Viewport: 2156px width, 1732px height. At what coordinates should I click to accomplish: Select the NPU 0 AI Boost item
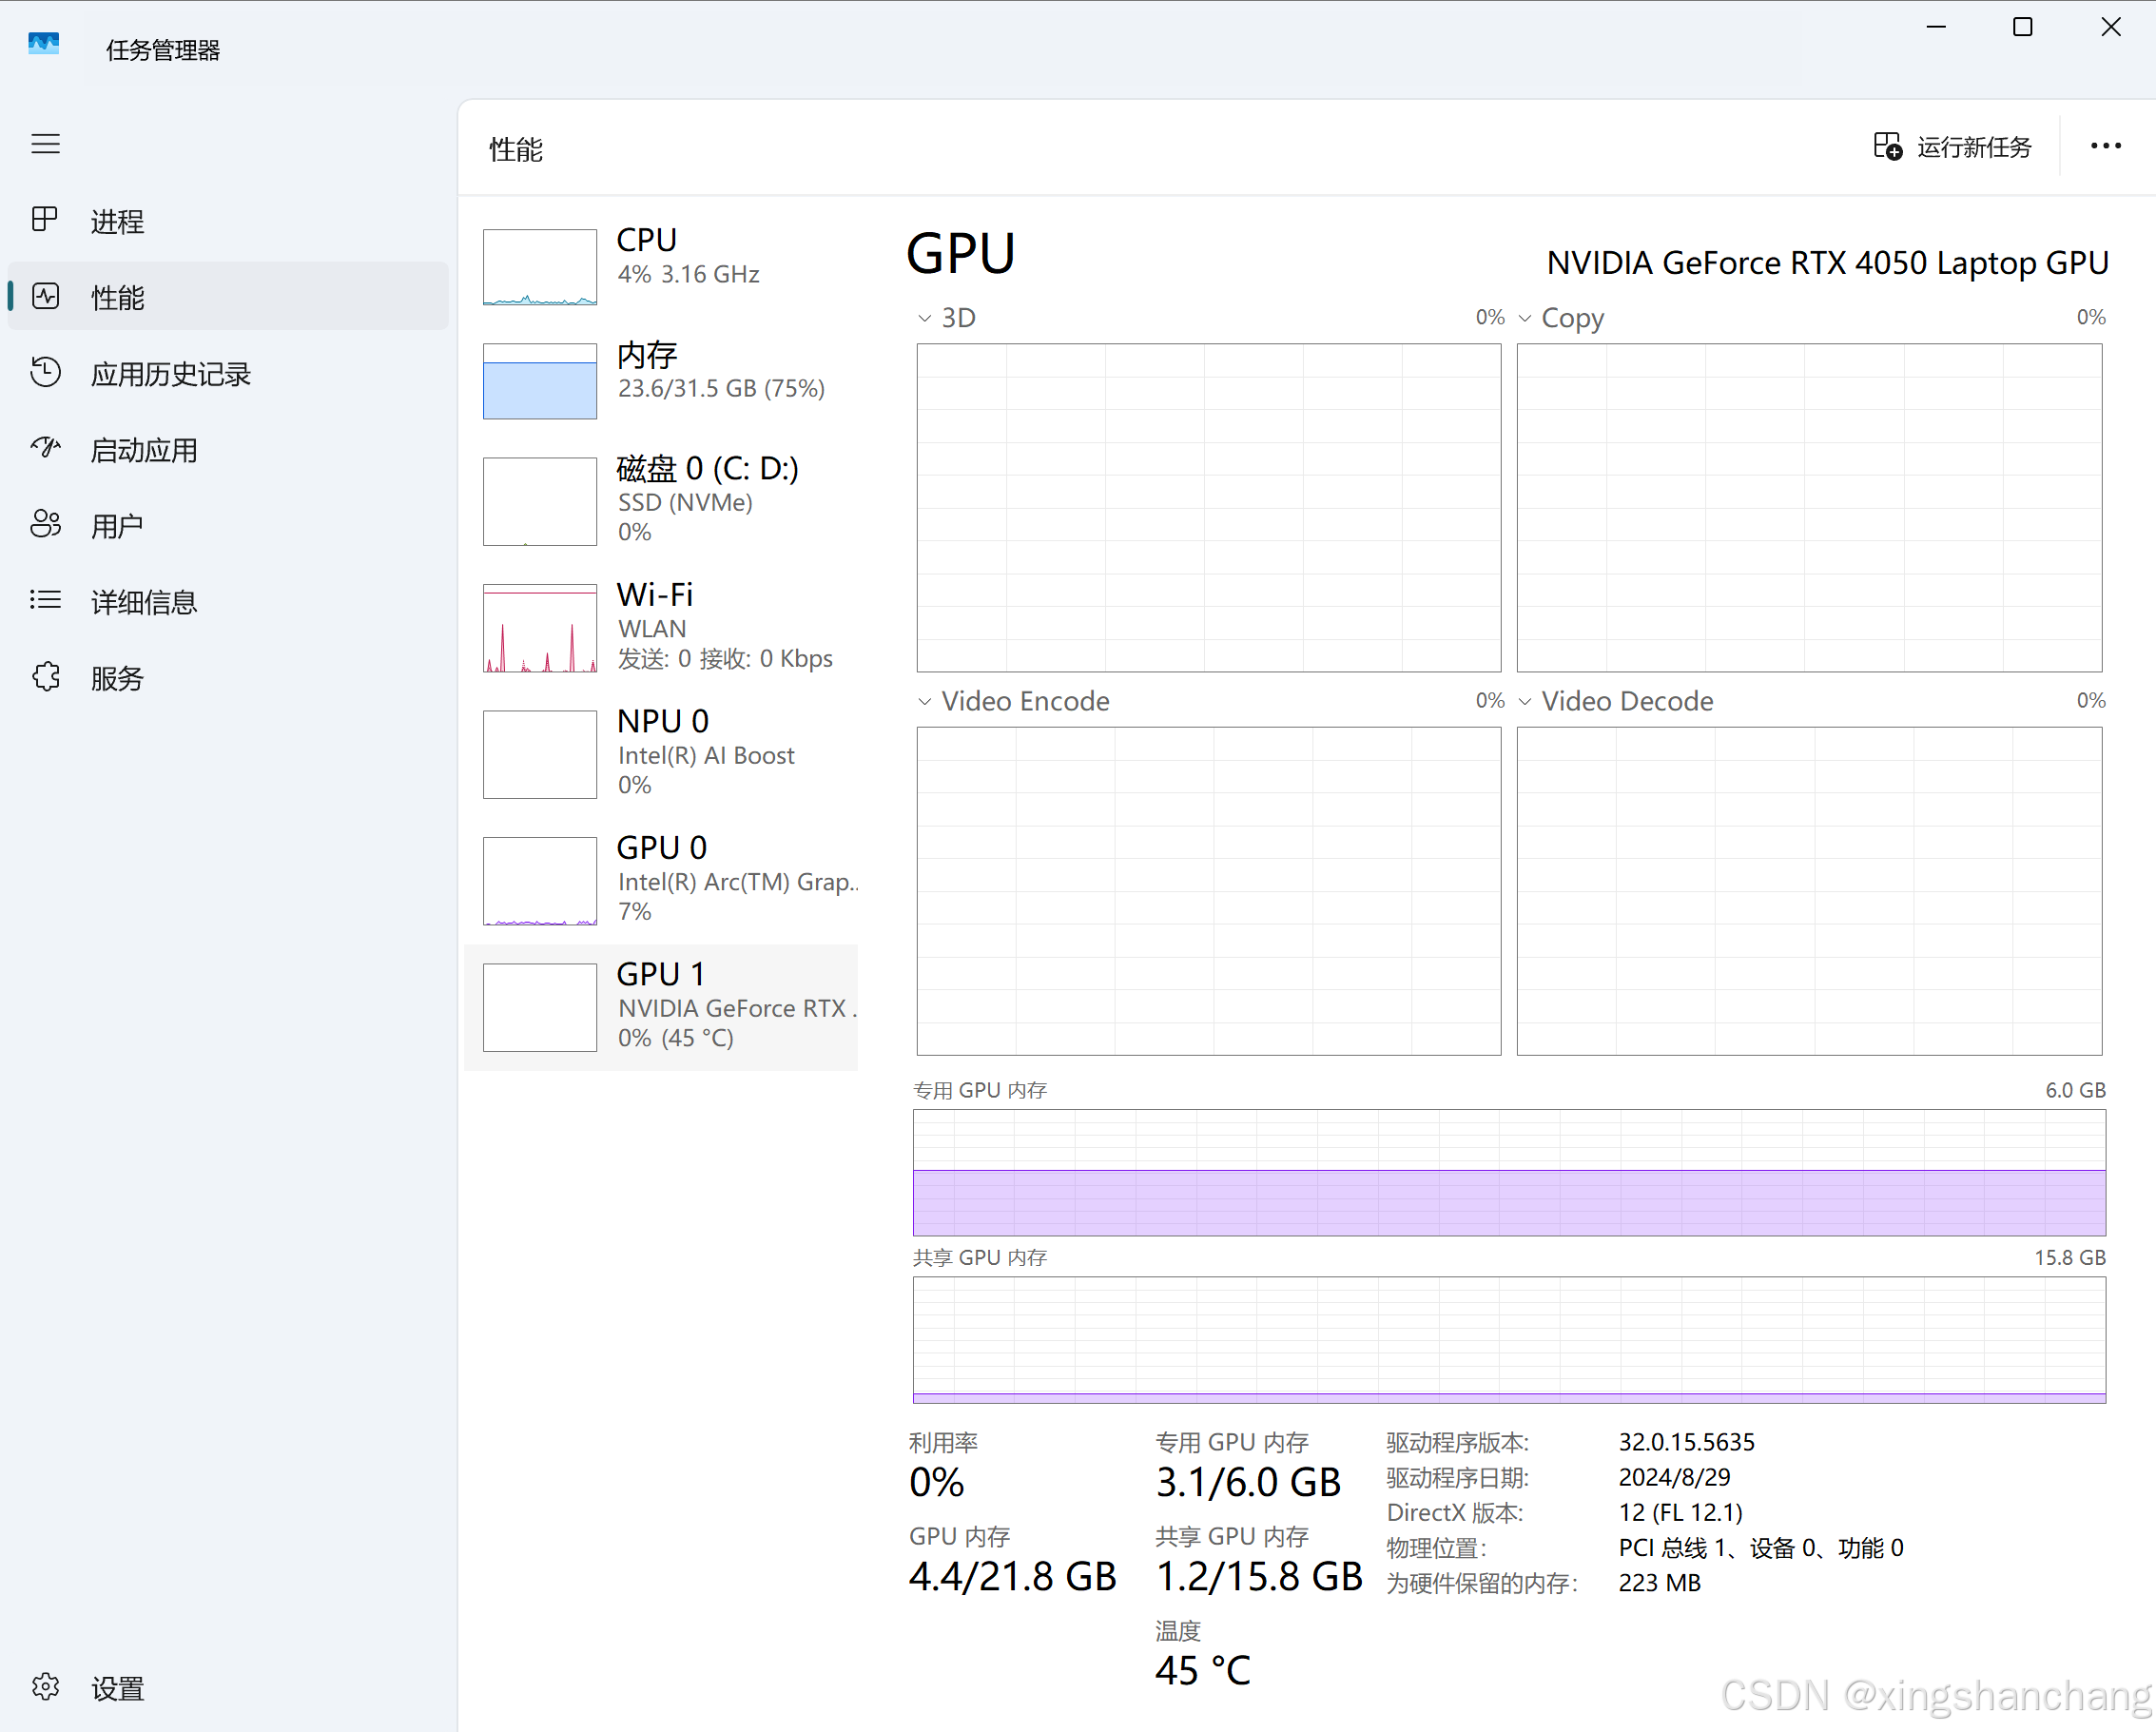pos(662,753)
